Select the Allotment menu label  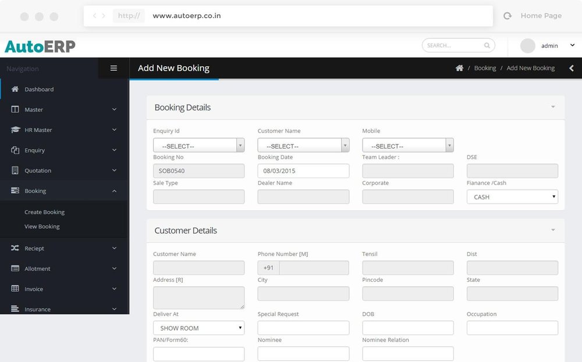pos(37,268)
